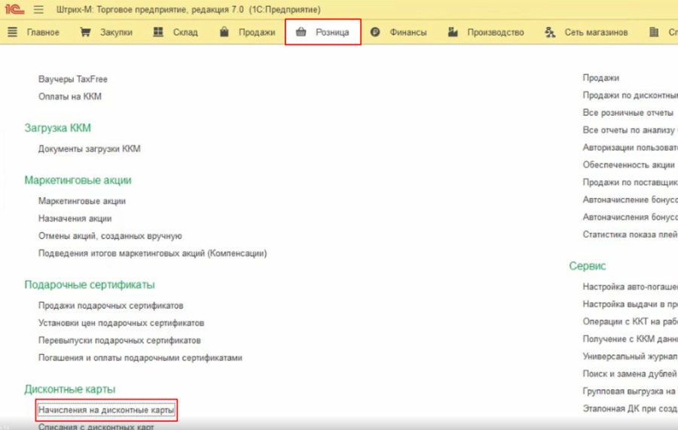Click the Главное section list icon
The image size is (678, 430).
coord(13,32)
